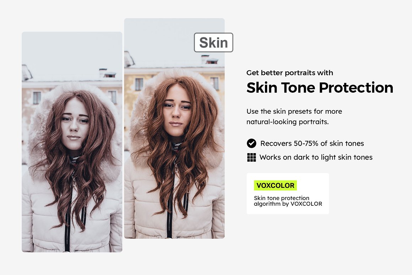Click the checkmark circle icon
Screen dimensions: 412x275
[x=251, y=143]
